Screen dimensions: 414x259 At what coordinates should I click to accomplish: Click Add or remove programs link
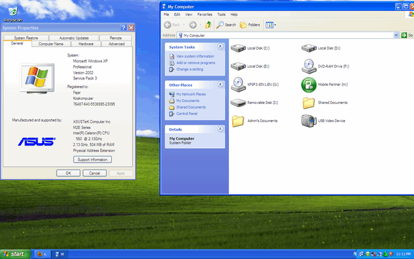click(195, 63)
